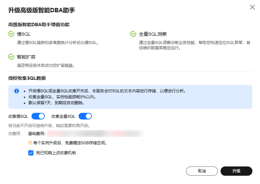Click the gift icon before free storage note
Screen dimensions: 260x184
coord(30,143)
